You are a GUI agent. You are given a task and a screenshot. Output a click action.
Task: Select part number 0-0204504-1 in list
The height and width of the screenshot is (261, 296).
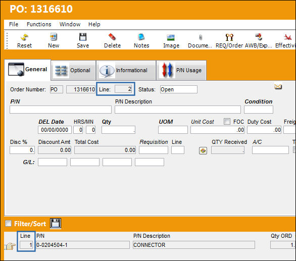83,245
